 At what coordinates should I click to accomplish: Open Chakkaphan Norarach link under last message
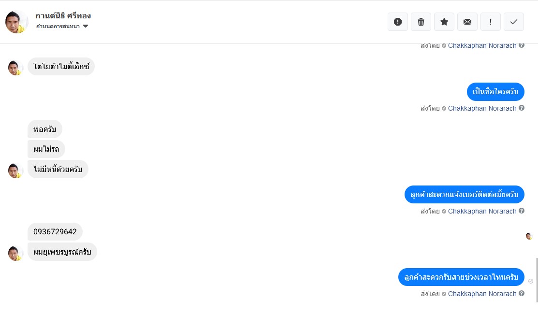[482, 294]
